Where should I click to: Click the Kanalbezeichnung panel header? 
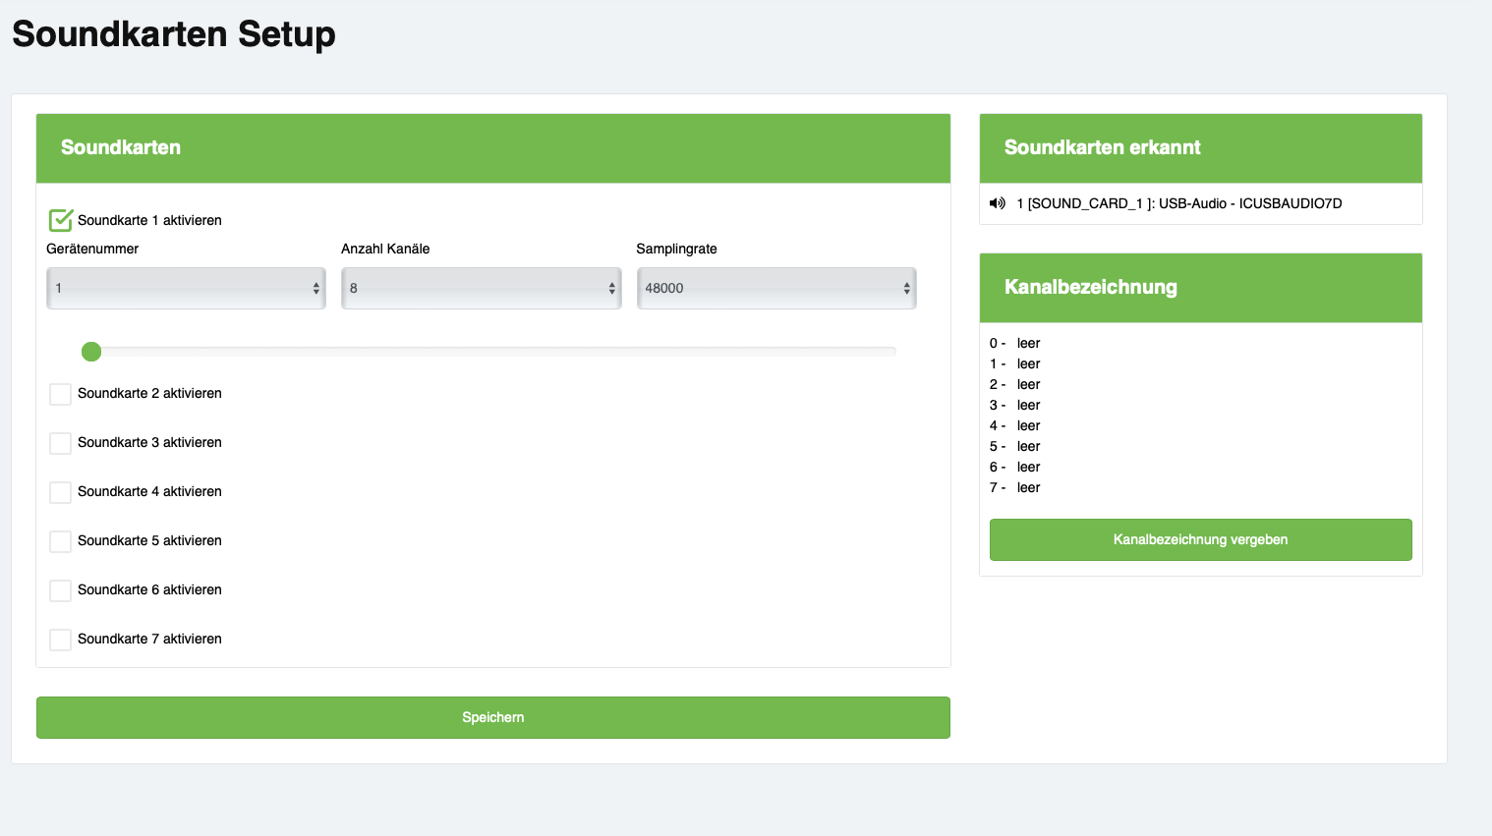tap(1201, 288)
